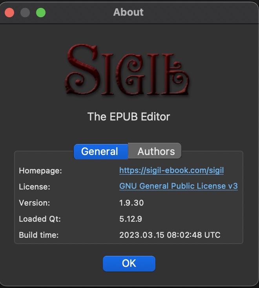Click the version number 1.9.30
259x288 pixels.
point(131,203)
